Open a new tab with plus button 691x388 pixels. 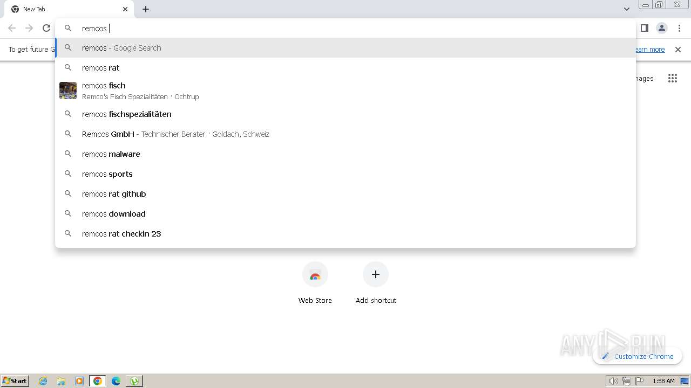tap(146, 9)
